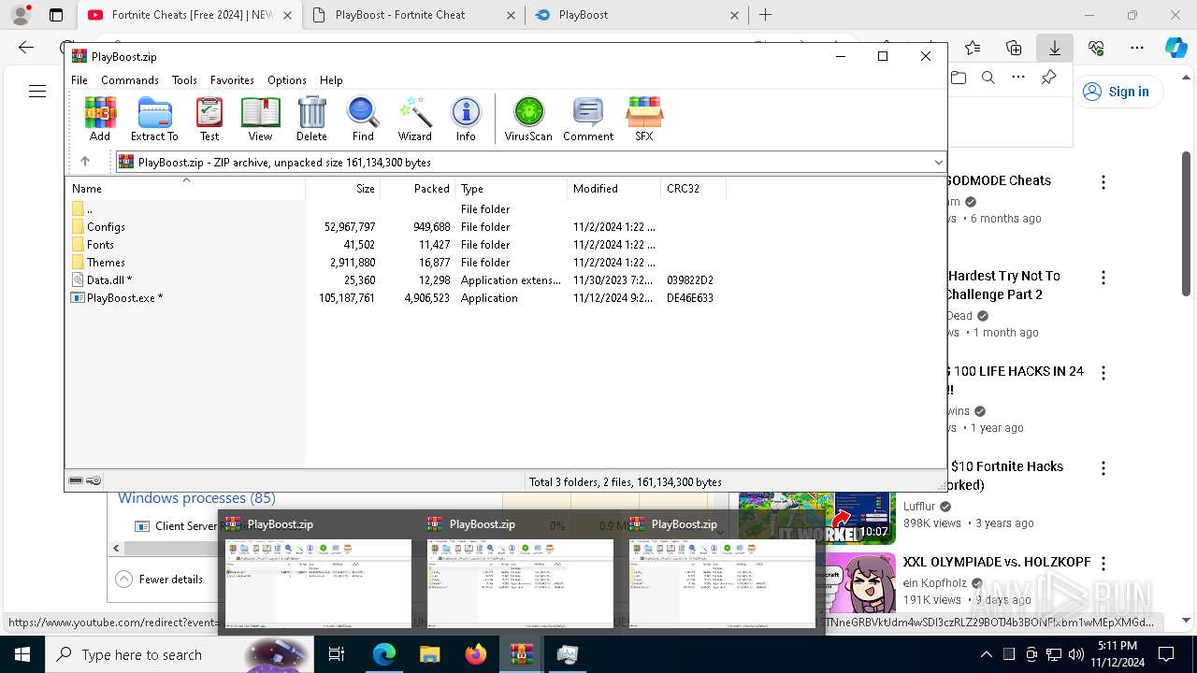Viewport: 1197px width, 673px height.
Task: Run VirusScan on archive
Action: click(x=528, y=119)
